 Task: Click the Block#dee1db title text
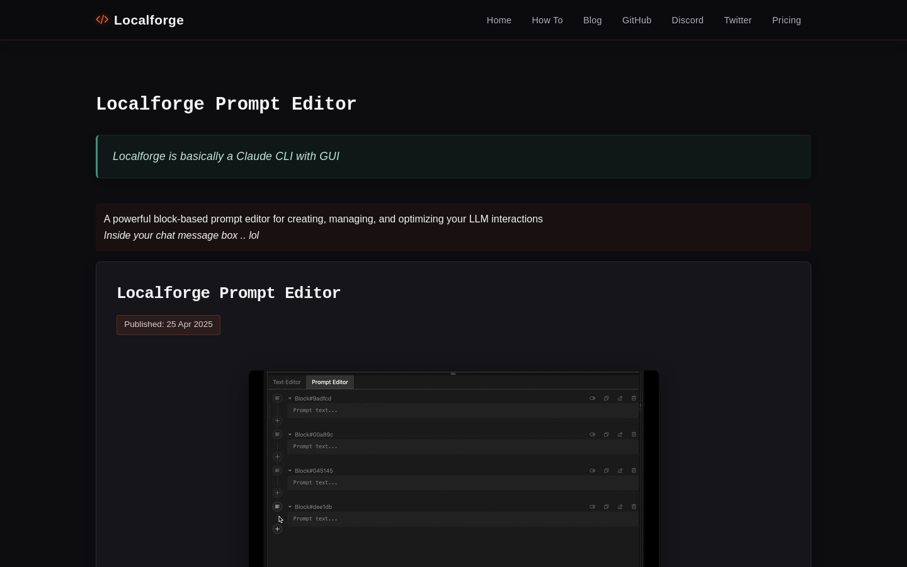pyautogui.click(x=313, y=507)
